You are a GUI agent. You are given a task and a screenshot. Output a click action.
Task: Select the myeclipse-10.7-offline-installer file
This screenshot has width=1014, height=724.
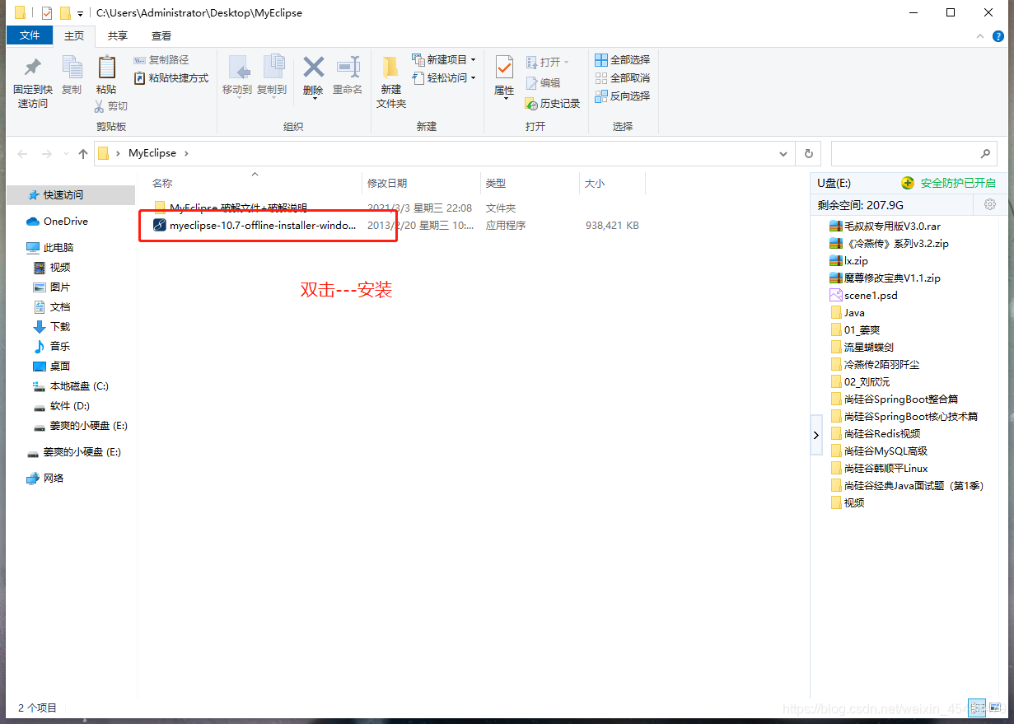pos(255,225)
